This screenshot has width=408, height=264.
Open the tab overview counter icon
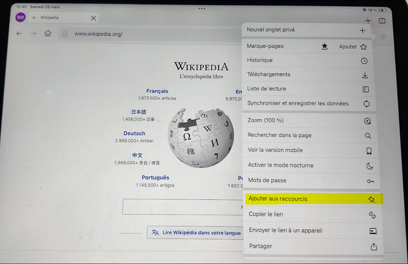(382, 21)
